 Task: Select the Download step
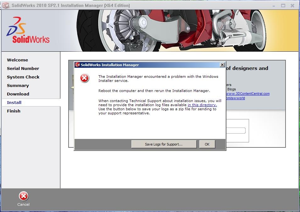[18, 94]
